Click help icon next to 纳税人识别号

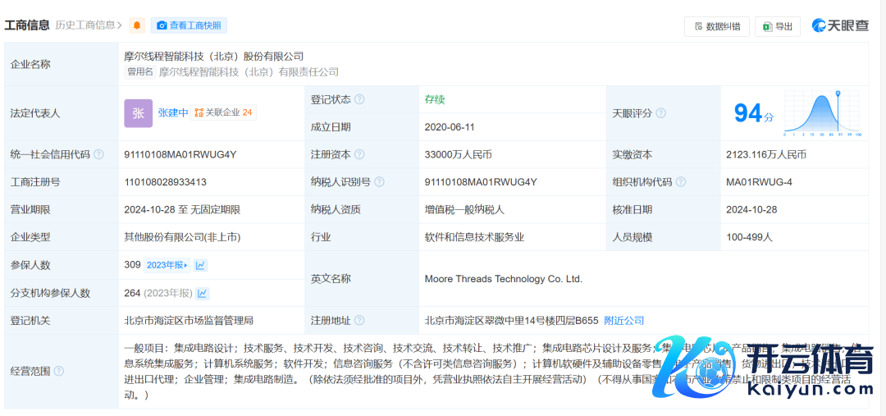point(379,182)
